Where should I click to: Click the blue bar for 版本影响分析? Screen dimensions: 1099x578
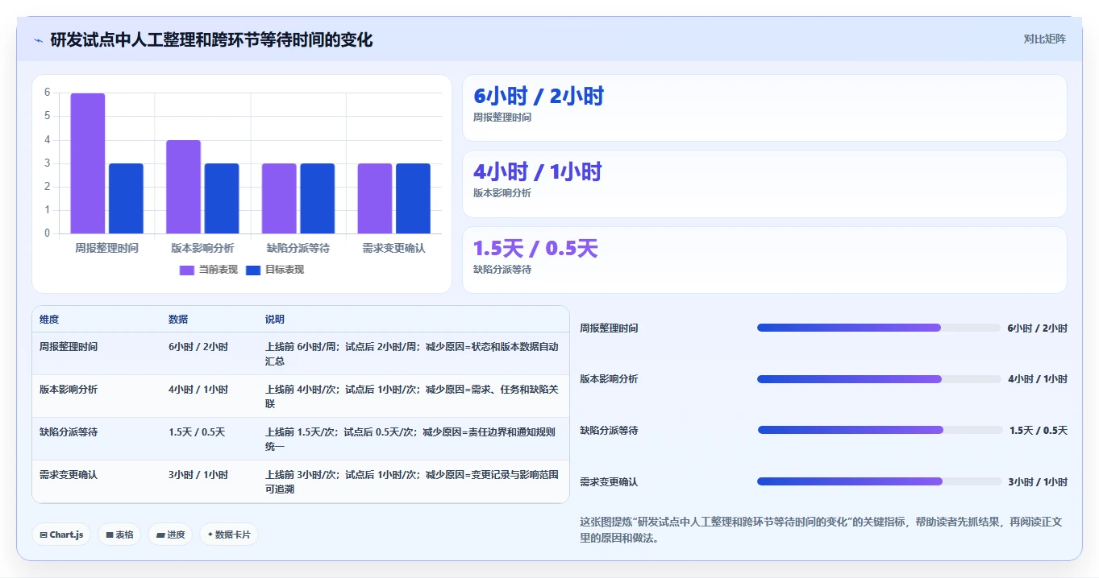[222, 199]
